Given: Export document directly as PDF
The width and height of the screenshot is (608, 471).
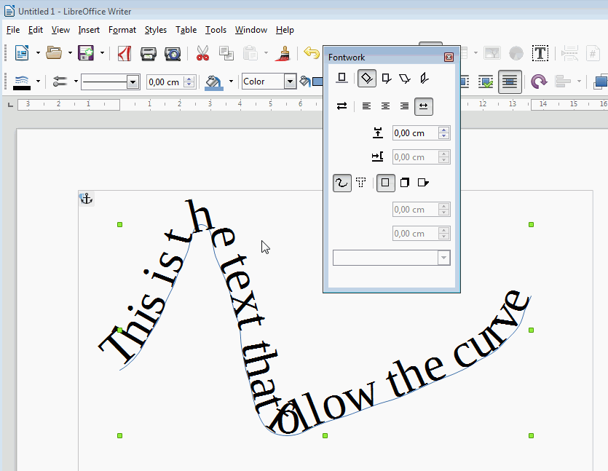Looking at the screenshot, I should click(x=125, y=53).
